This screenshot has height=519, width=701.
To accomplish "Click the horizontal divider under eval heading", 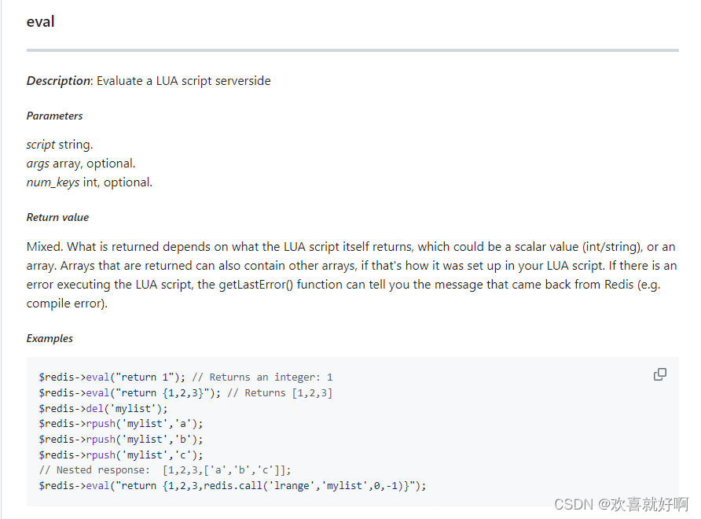I will (353, 50).
